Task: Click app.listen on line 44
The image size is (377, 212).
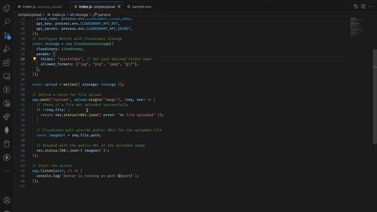Action: [x=43, y=171]
